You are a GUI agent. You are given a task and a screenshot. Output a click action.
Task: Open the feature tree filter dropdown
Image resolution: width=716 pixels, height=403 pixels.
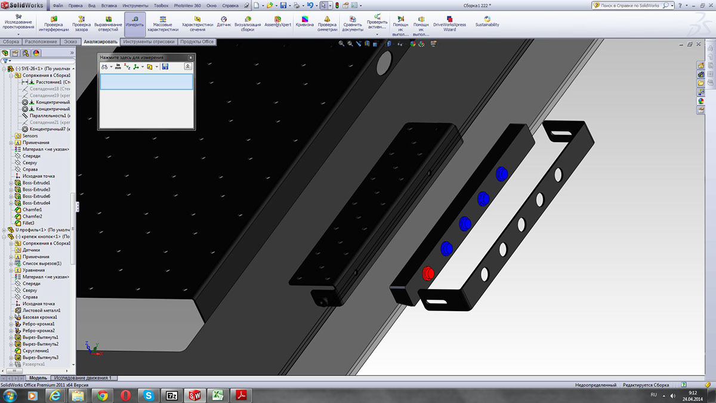[7, 61]
